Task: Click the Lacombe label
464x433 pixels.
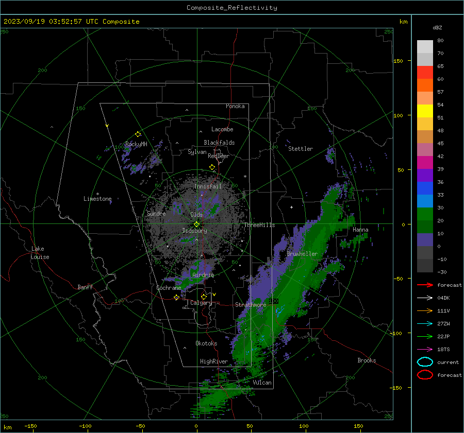Action: [x=222, y=129]
